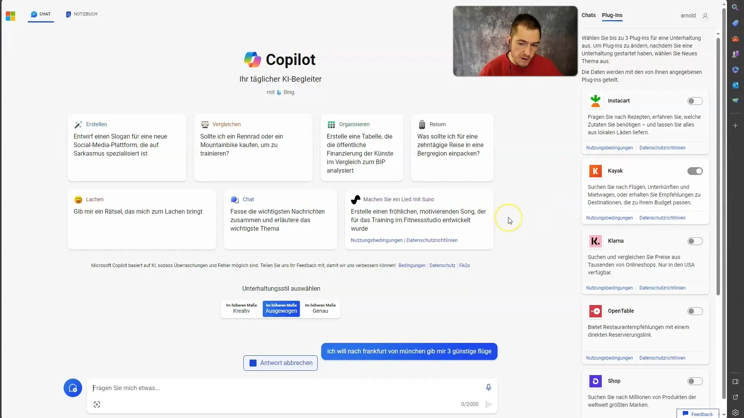Image resolution: width=744 pixels, height=418 pixels.
Task: Select the Ausgewogen conversation style
Action: click(x=281, y=309)
